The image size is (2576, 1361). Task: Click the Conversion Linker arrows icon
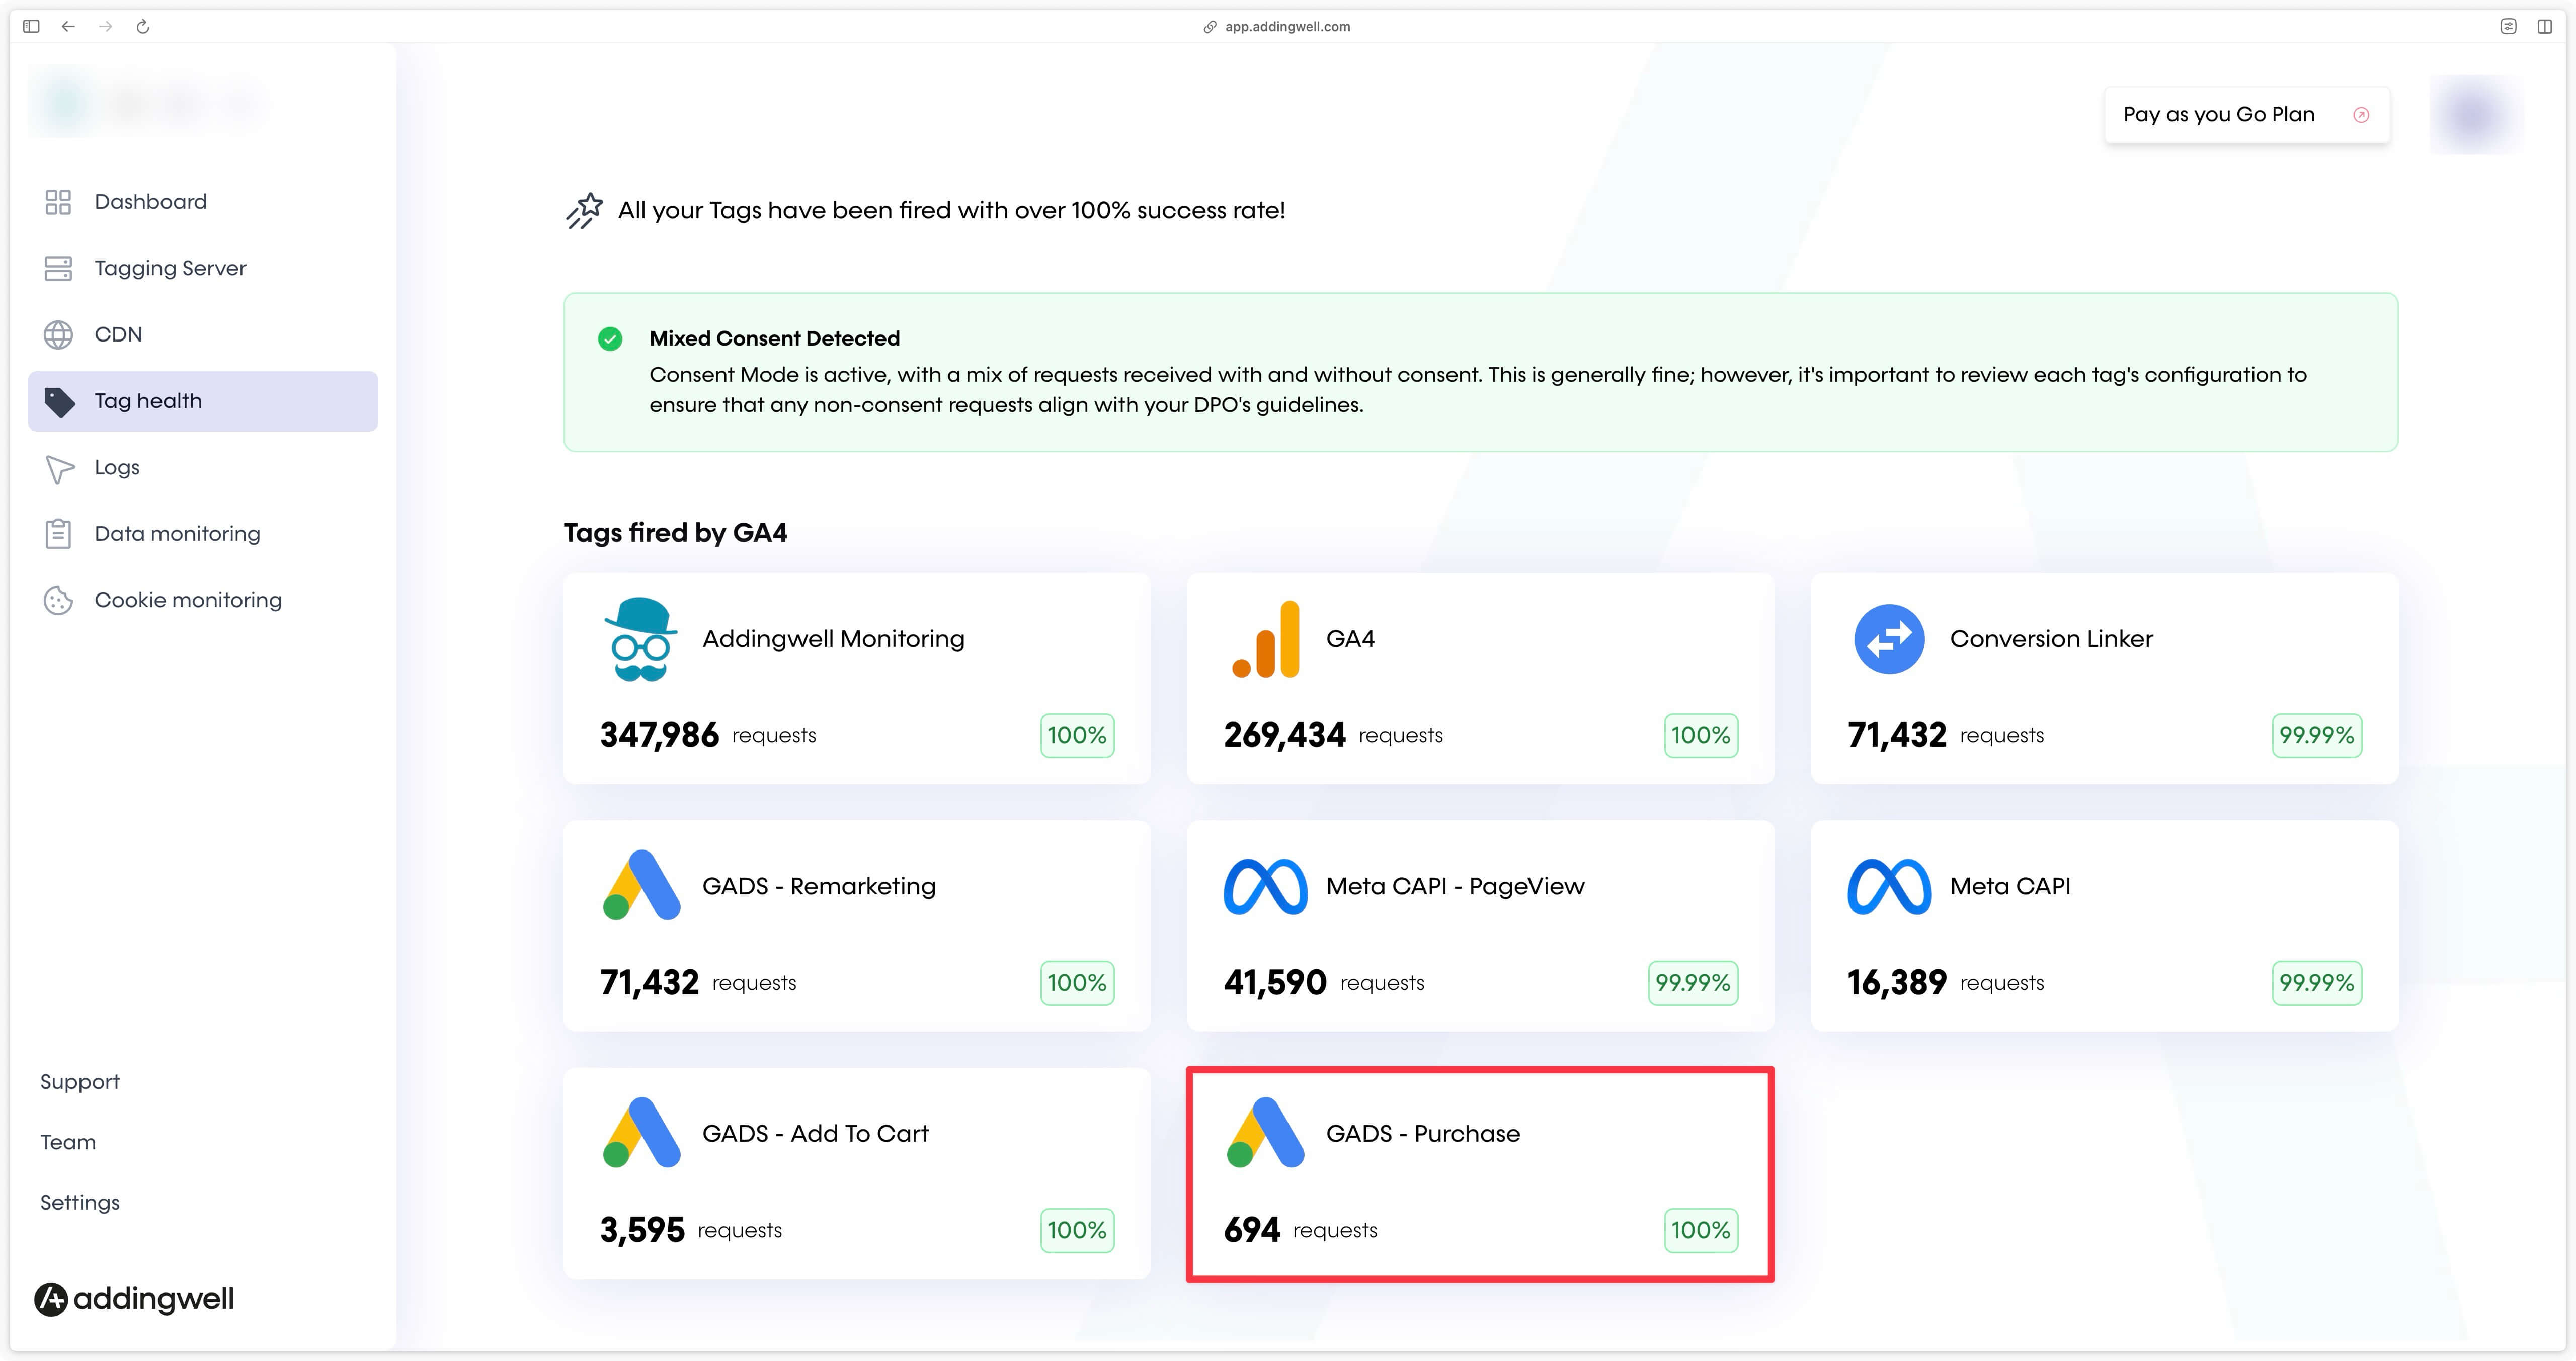click(x=1889, y=639)
